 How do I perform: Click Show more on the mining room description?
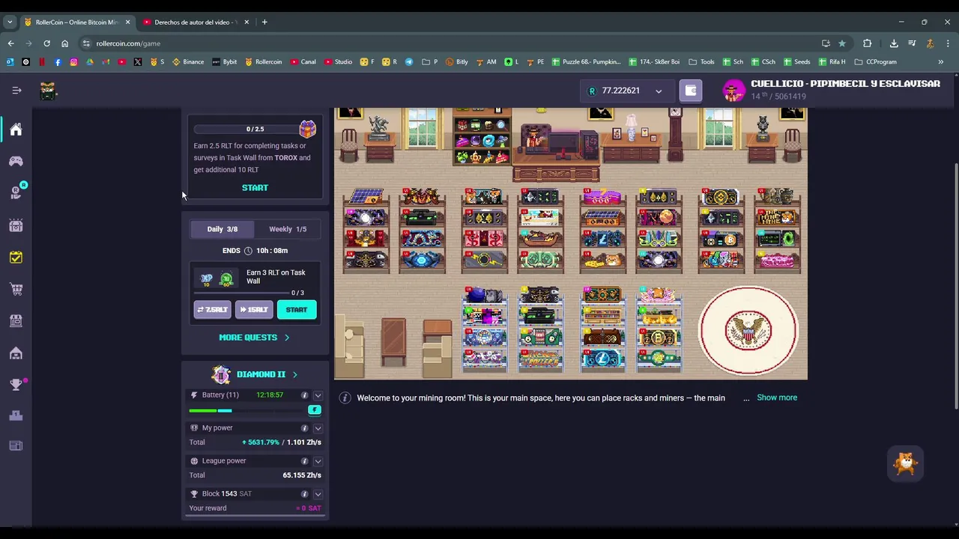(x=777, y=398)
